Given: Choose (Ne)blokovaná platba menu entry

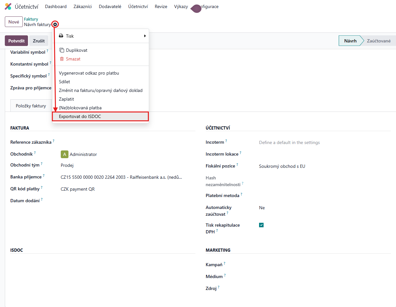Looking at the screenshot, I should pyautogui.click(x=100, y=108).
